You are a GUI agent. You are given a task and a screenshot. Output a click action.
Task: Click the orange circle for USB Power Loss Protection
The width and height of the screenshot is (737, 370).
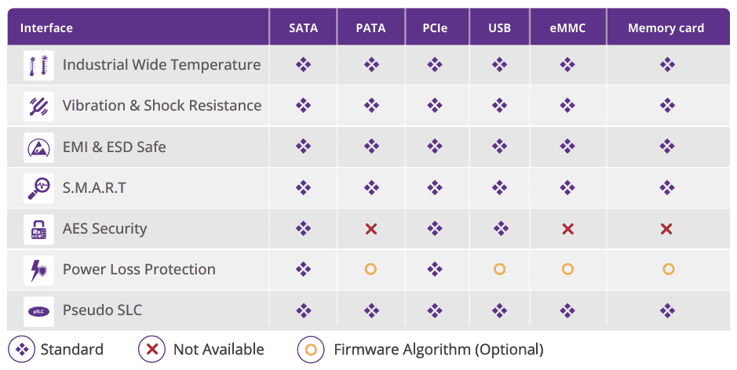(499, 269)
